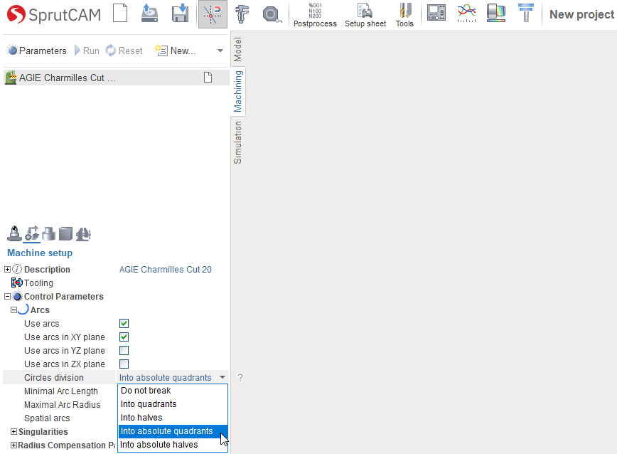The height and width of the screenshot is (454, 617).
Task: Uncheck Use arcs in XY plane
Action: [x=124, y=337]
